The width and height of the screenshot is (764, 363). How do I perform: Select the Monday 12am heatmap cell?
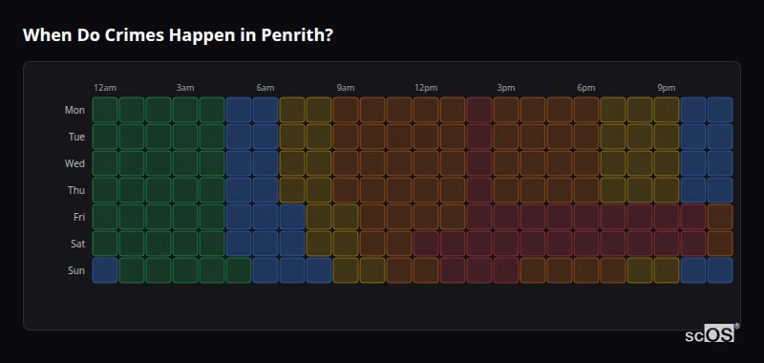(x=105, y=110)
